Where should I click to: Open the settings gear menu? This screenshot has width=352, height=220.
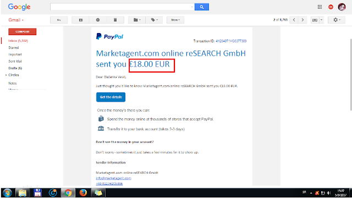pos(336,20)
